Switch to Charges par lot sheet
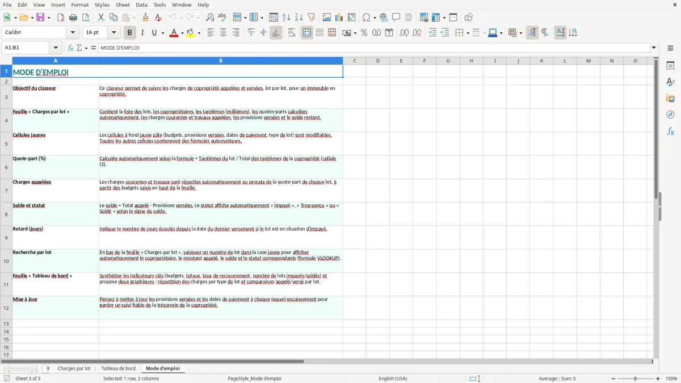The image size is (681, 383). [x=74, y=369]
